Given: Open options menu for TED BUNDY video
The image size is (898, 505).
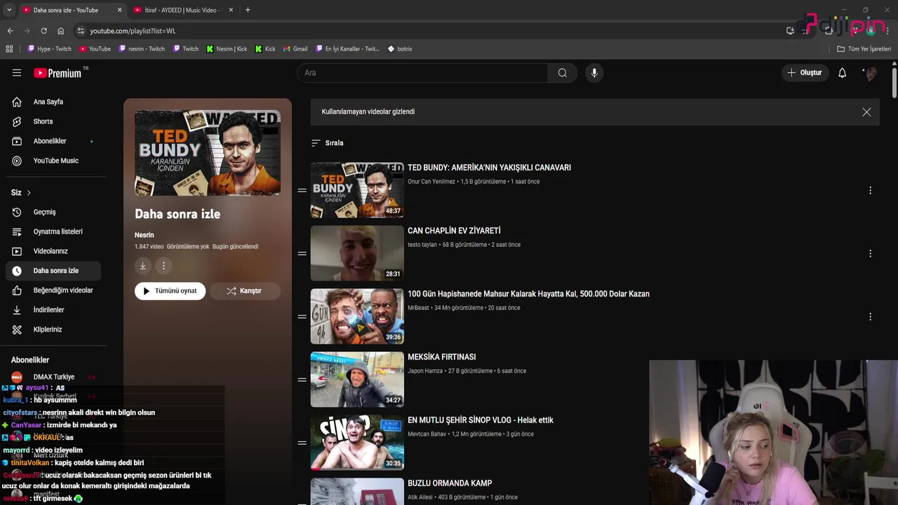Looking at the screenshot, I should [x=870, y=191].
